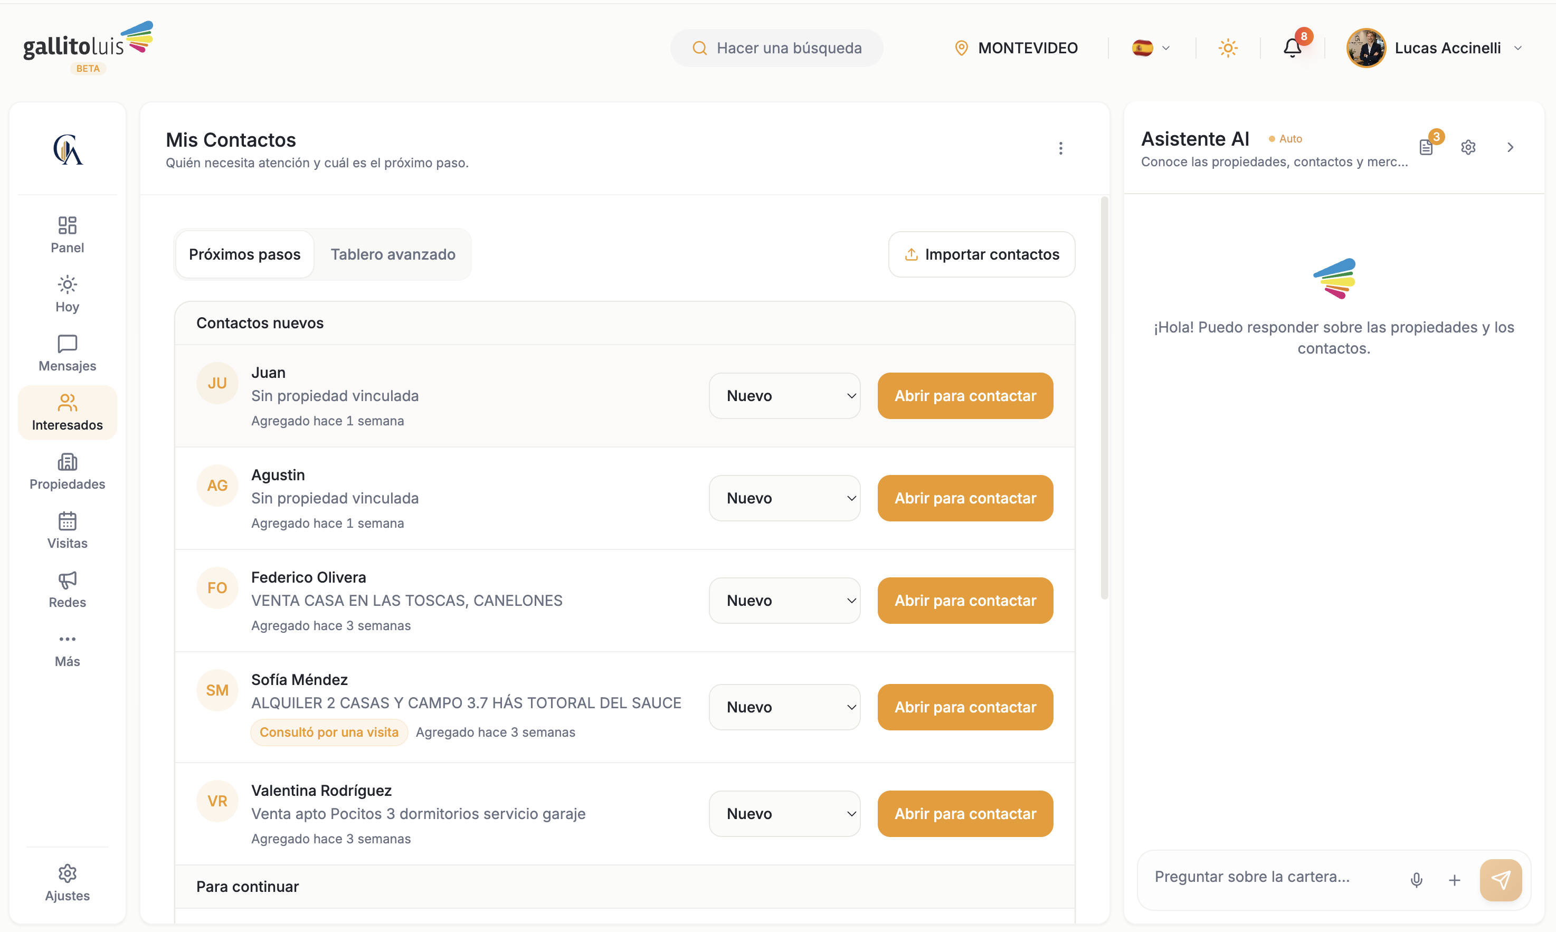The height and width of the screenshot is (932, 1556).
Task: Click the Consultó por una visita tag
Action: click(329, 733)
